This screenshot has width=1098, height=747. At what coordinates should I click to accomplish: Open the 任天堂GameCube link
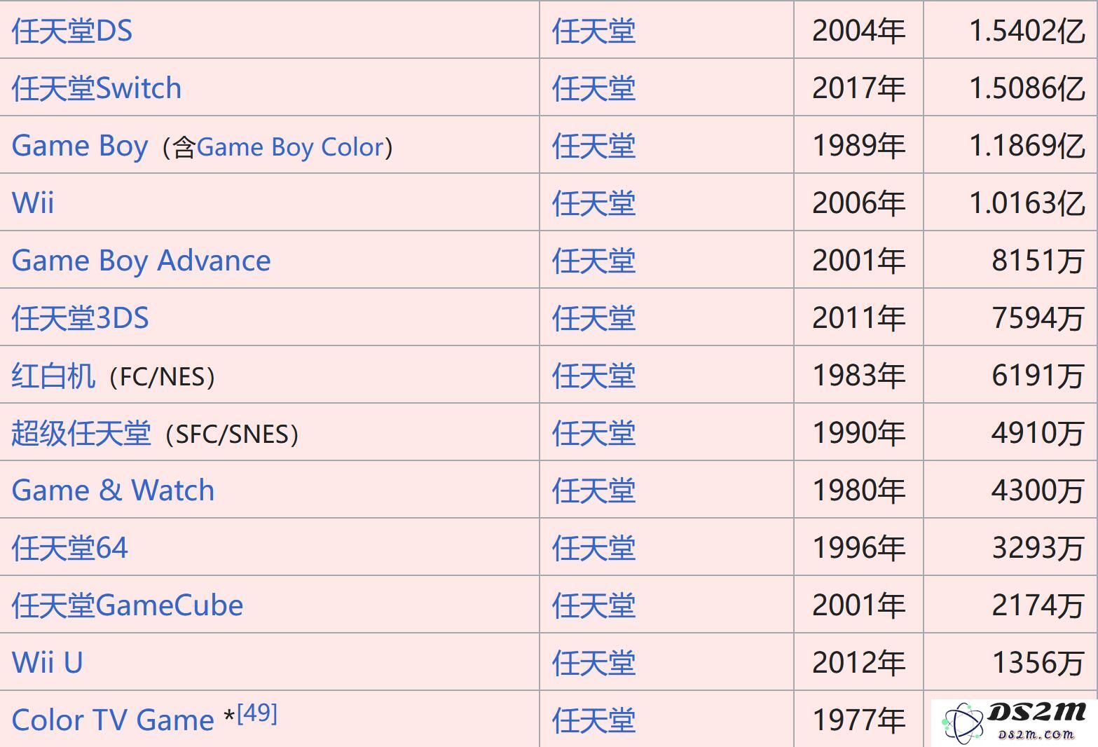click(128, 605)
